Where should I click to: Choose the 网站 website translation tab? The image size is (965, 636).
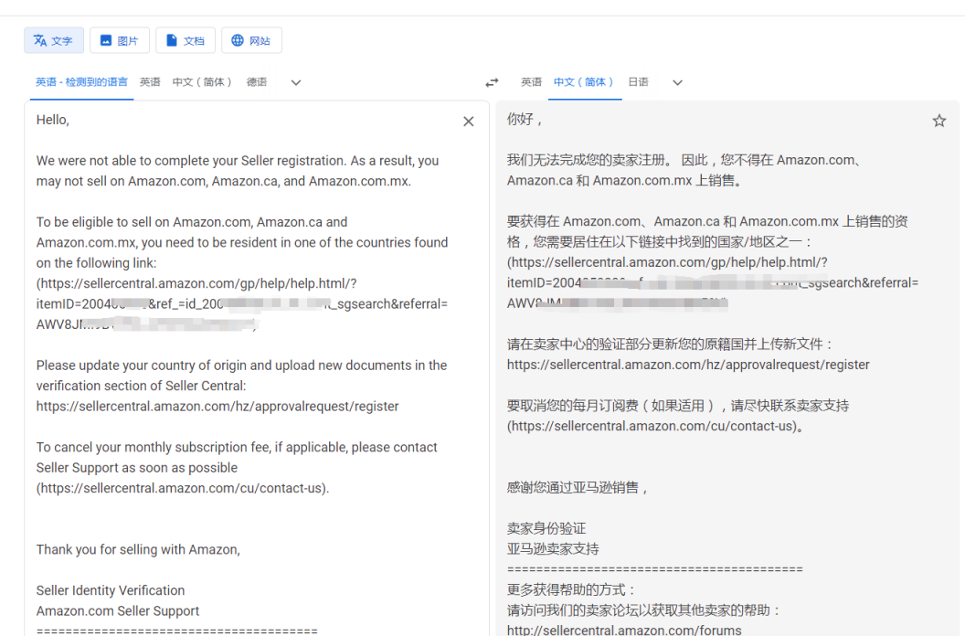[251, 40]
